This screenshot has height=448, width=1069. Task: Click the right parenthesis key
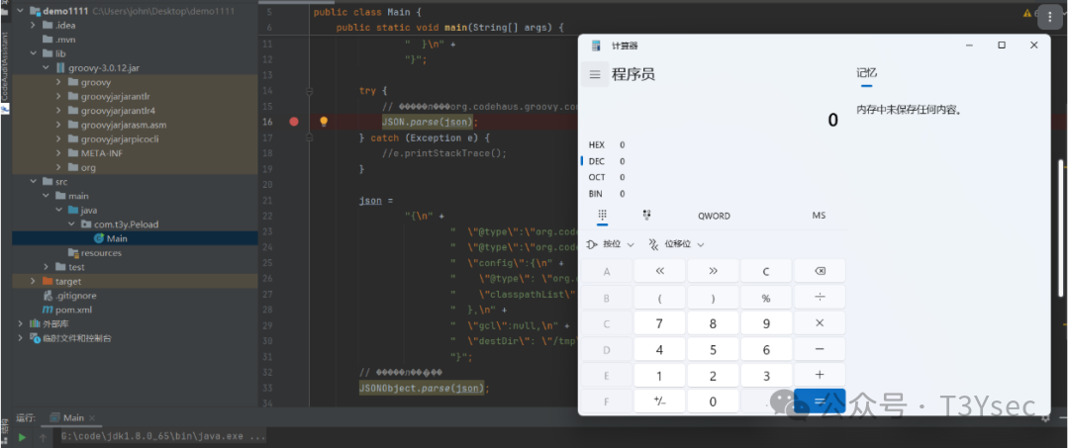713,298
